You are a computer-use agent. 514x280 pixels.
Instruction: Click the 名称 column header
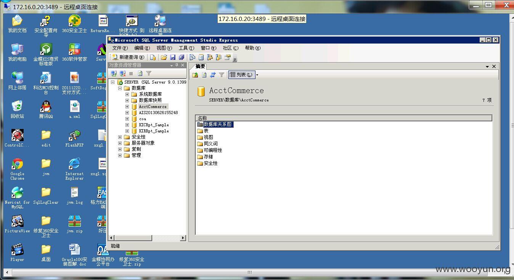click(344, 118)
